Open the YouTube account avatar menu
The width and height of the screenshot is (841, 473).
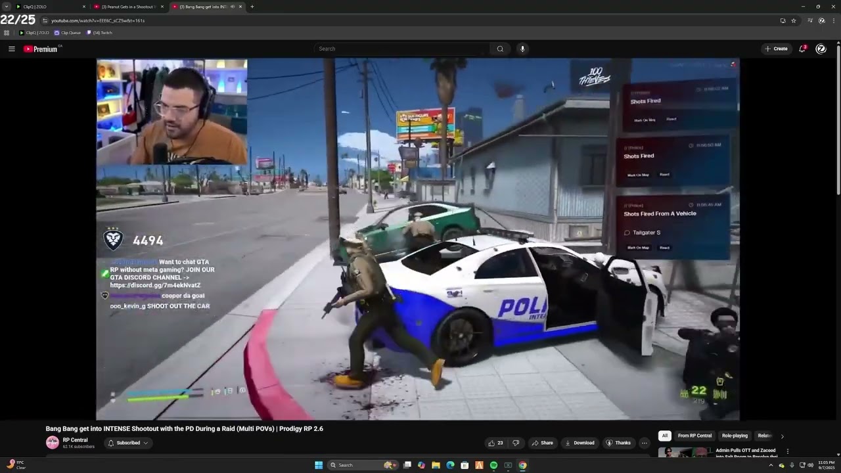[821, 49]
